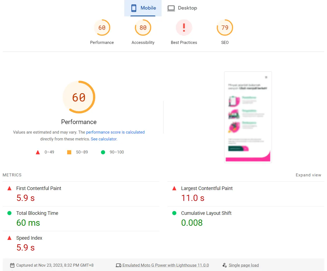This screenshot has height=271, width=327.
Task: Click the Accessibility score gauge showing 80
Action: click(143, 28)
